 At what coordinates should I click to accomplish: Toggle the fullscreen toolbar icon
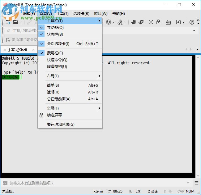[151, 22]
